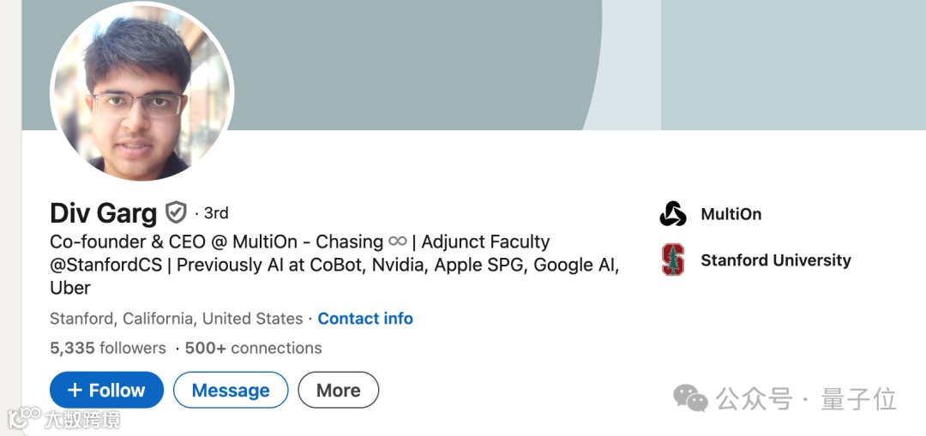The height and width of the screenshot is (436, 926).
Task: Click the WeChat logo in the watermark
Action: coord(690,398)
